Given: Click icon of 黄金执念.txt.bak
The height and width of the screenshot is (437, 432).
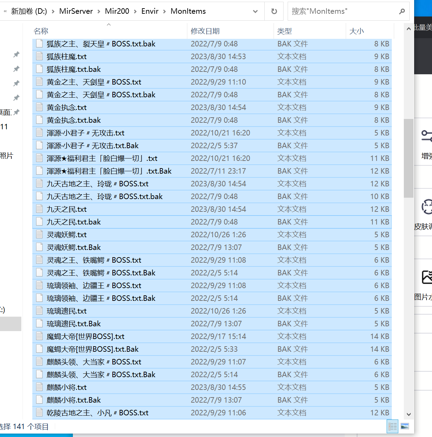Looking at the screenshot, I should point(40,120).
